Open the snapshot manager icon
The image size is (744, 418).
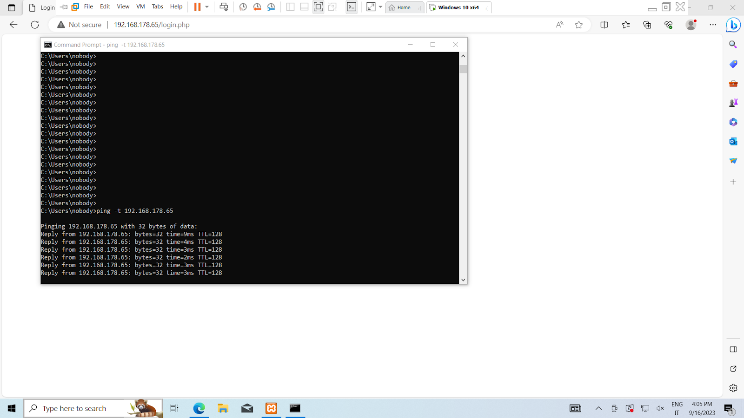coord(271,7)
